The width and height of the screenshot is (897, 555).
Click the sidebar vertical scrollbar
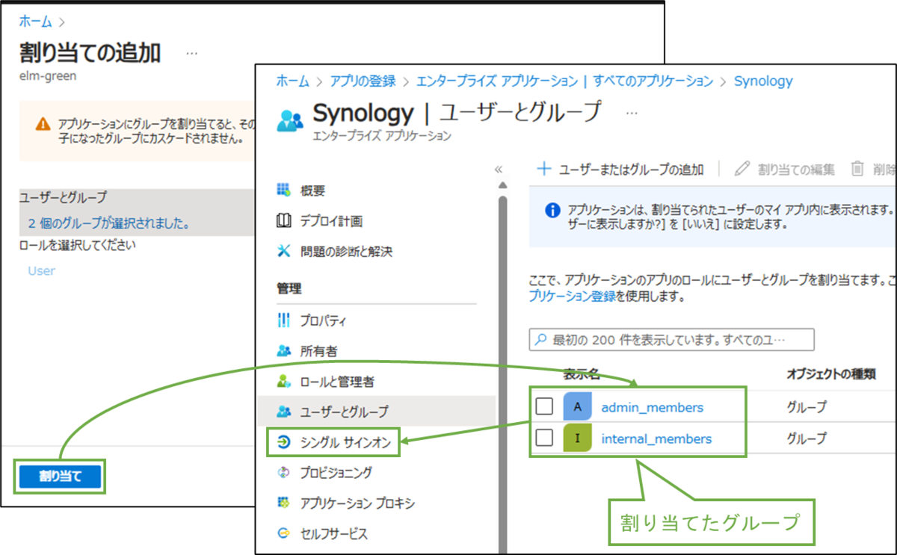[502, 373]
